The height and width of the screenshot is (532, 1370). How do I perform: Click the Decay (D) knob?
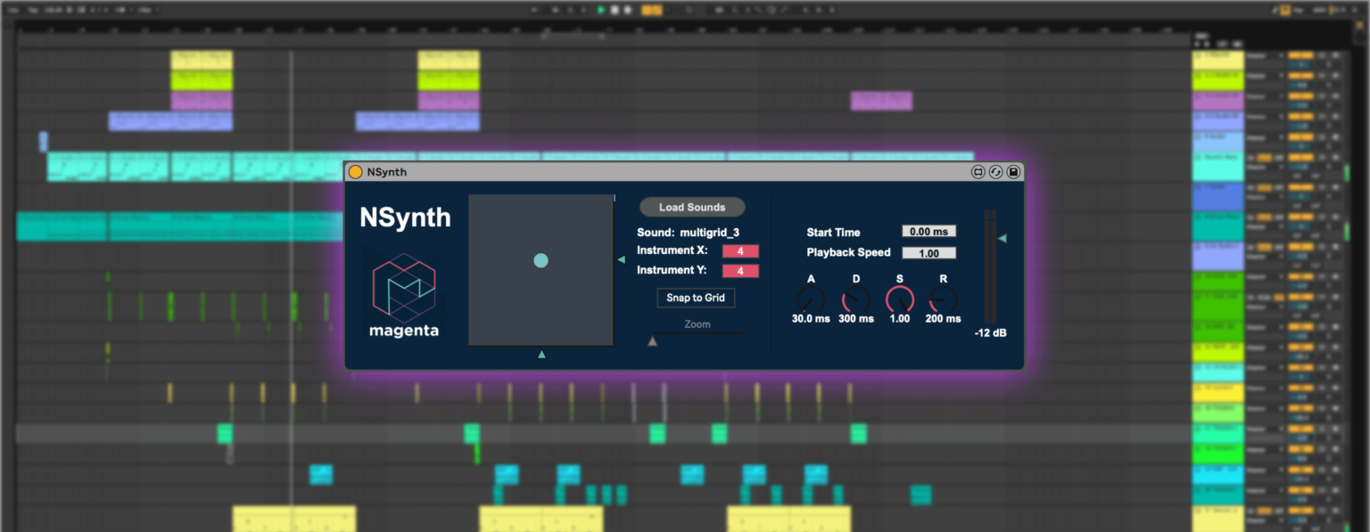click(x=856, y=299)
